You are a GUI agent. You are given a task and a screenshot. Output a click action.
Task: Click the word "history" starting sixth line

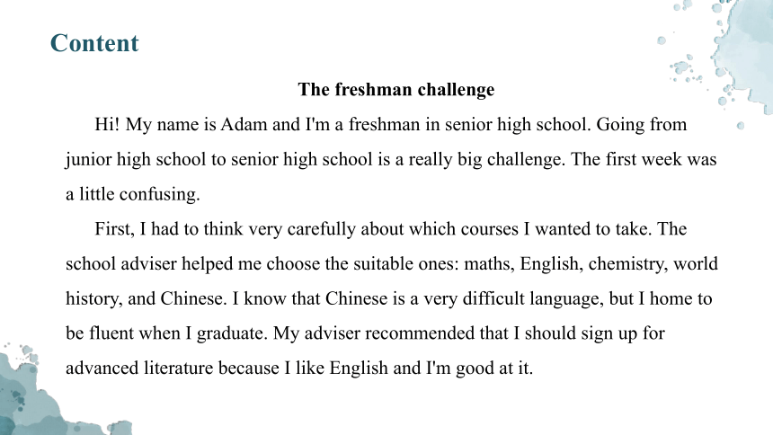coord(93,299)
